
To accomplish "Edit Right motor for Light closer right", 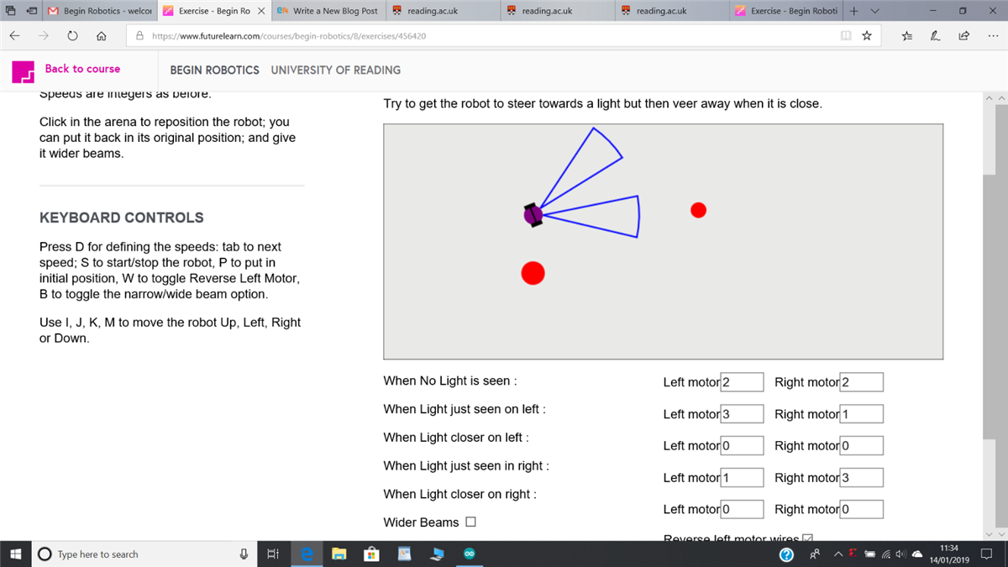I will (862, 509).
